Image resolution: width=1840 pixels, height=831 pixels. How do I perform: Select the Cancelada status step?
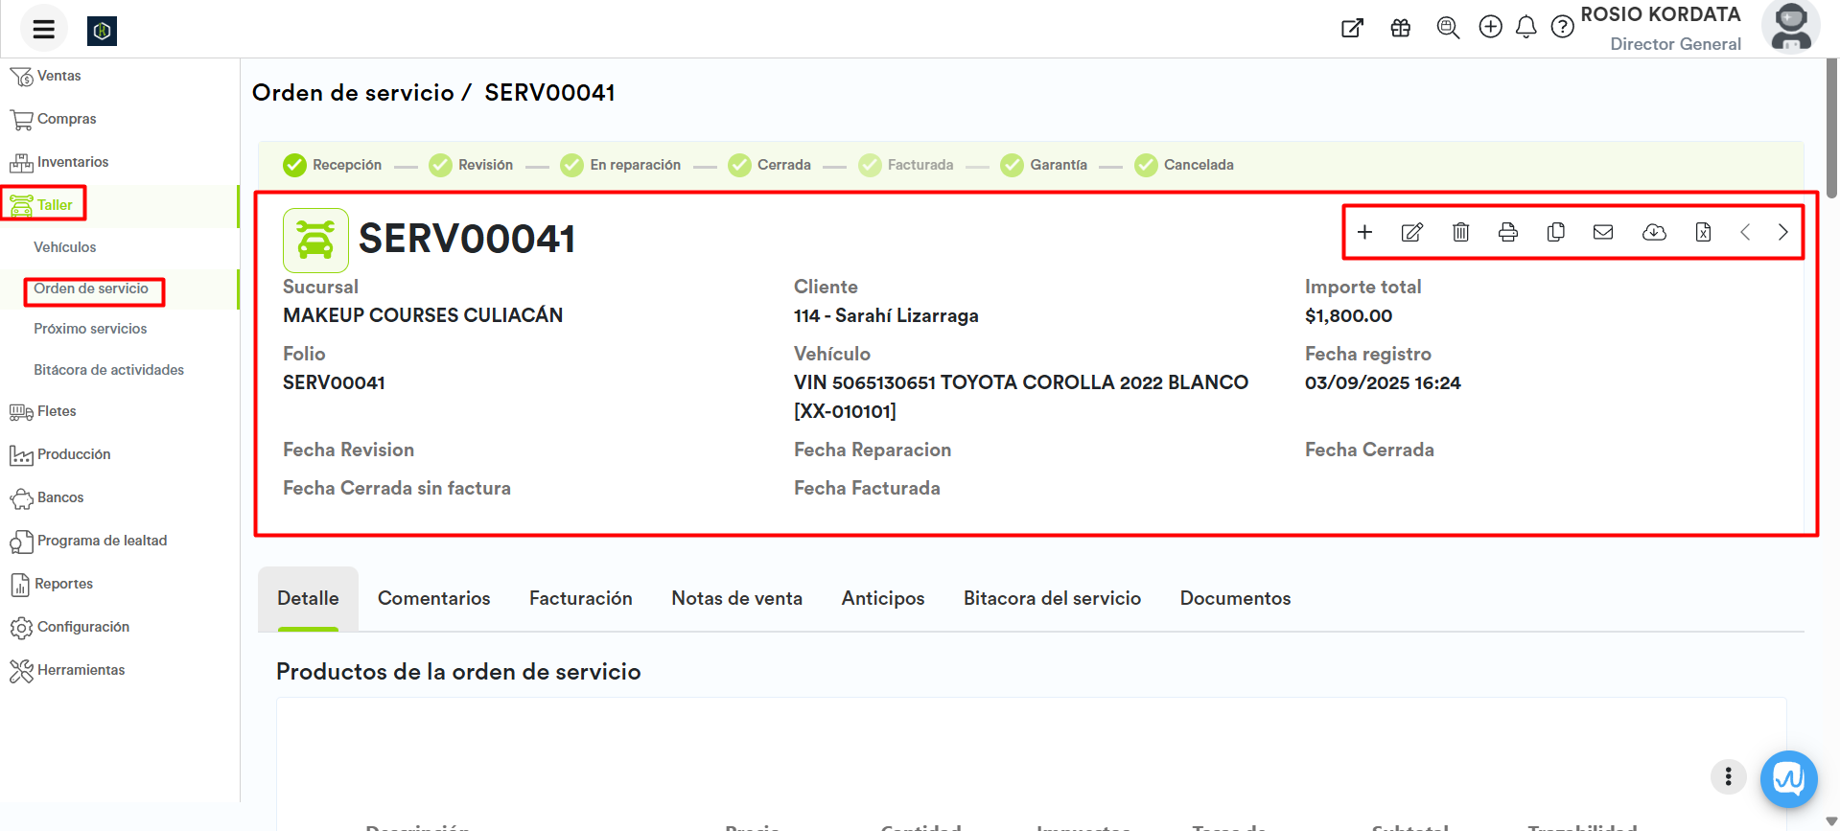(1184, 165)
